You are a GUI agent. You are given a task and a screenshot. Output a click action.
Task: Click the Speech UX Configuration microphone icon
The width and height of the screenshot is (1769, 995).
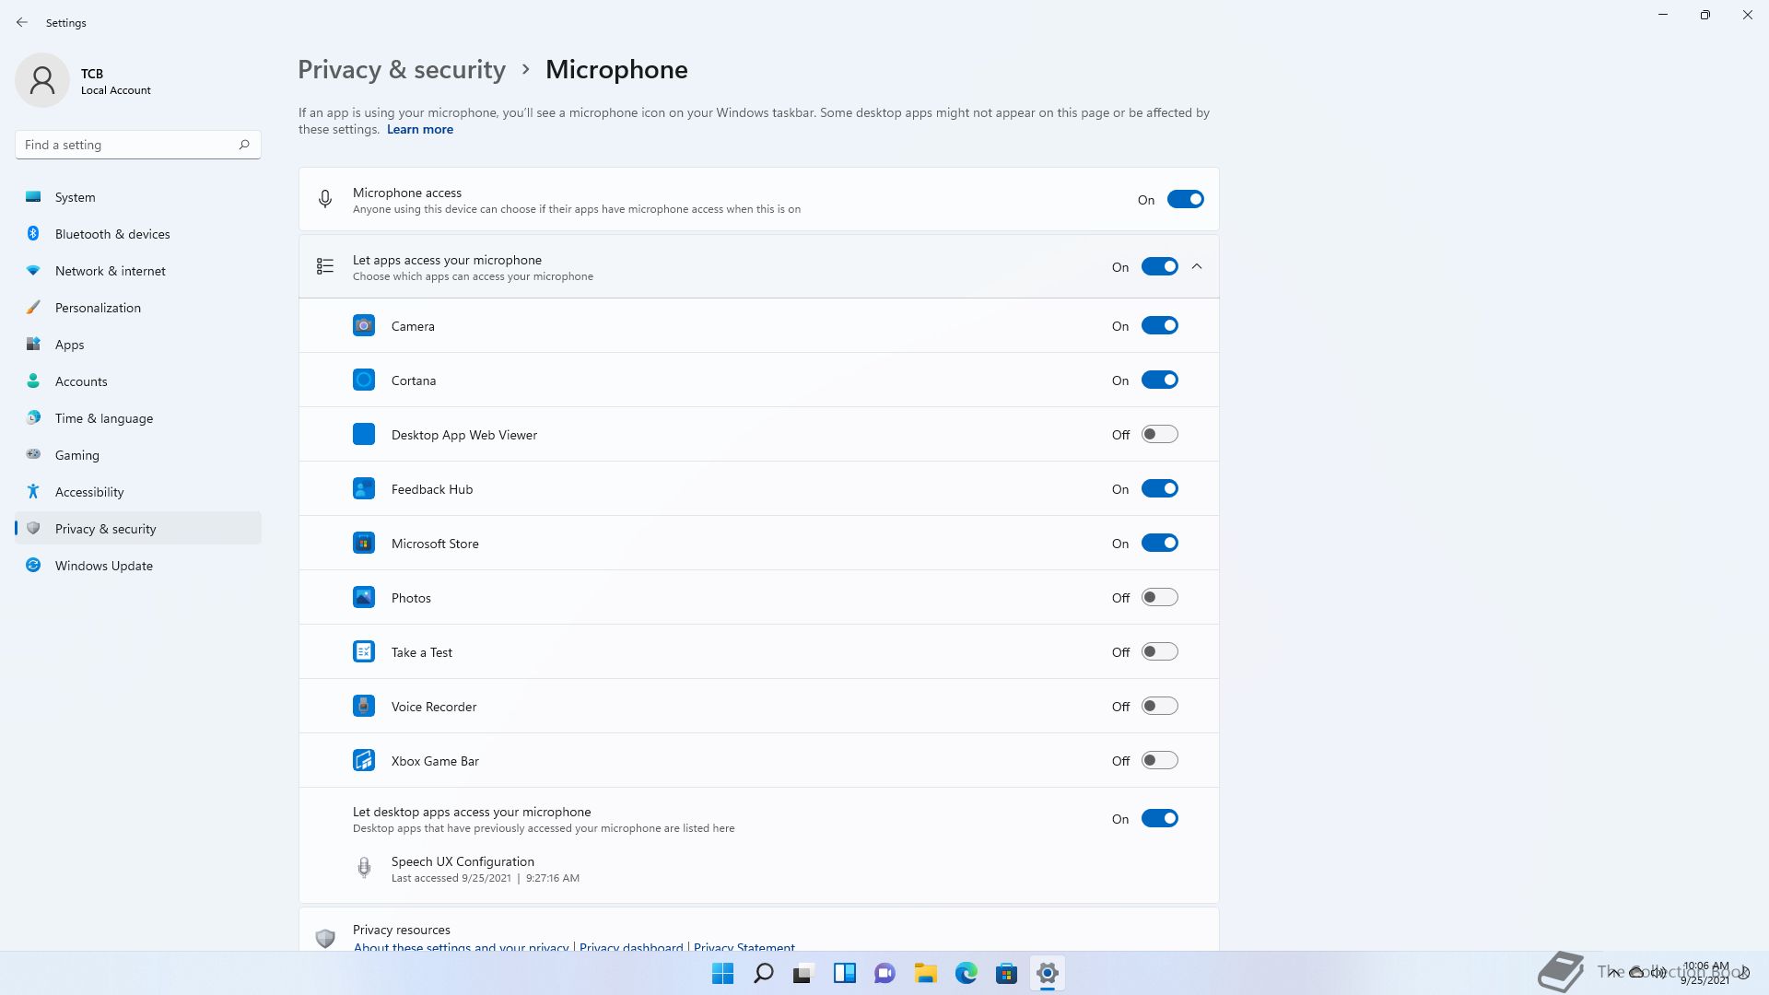click(x=364, y=868)
